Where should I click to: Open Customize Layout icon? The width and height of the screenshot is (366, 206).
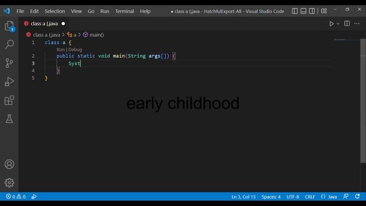click(324, 11)
